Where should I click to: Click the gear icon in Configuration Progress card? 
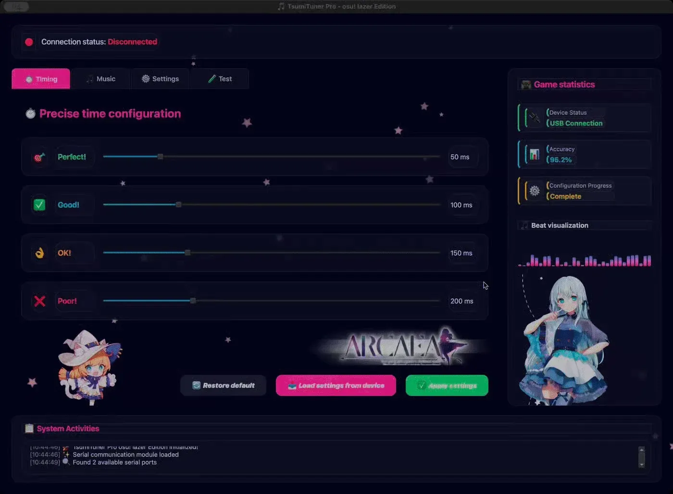pyautogui.click(x=534, y=191)
